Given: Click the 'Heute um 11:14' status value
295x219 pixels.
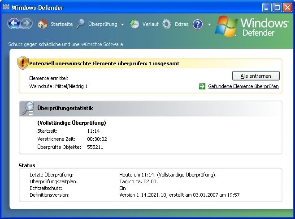Looking at the screenshot, I should 168,175.
